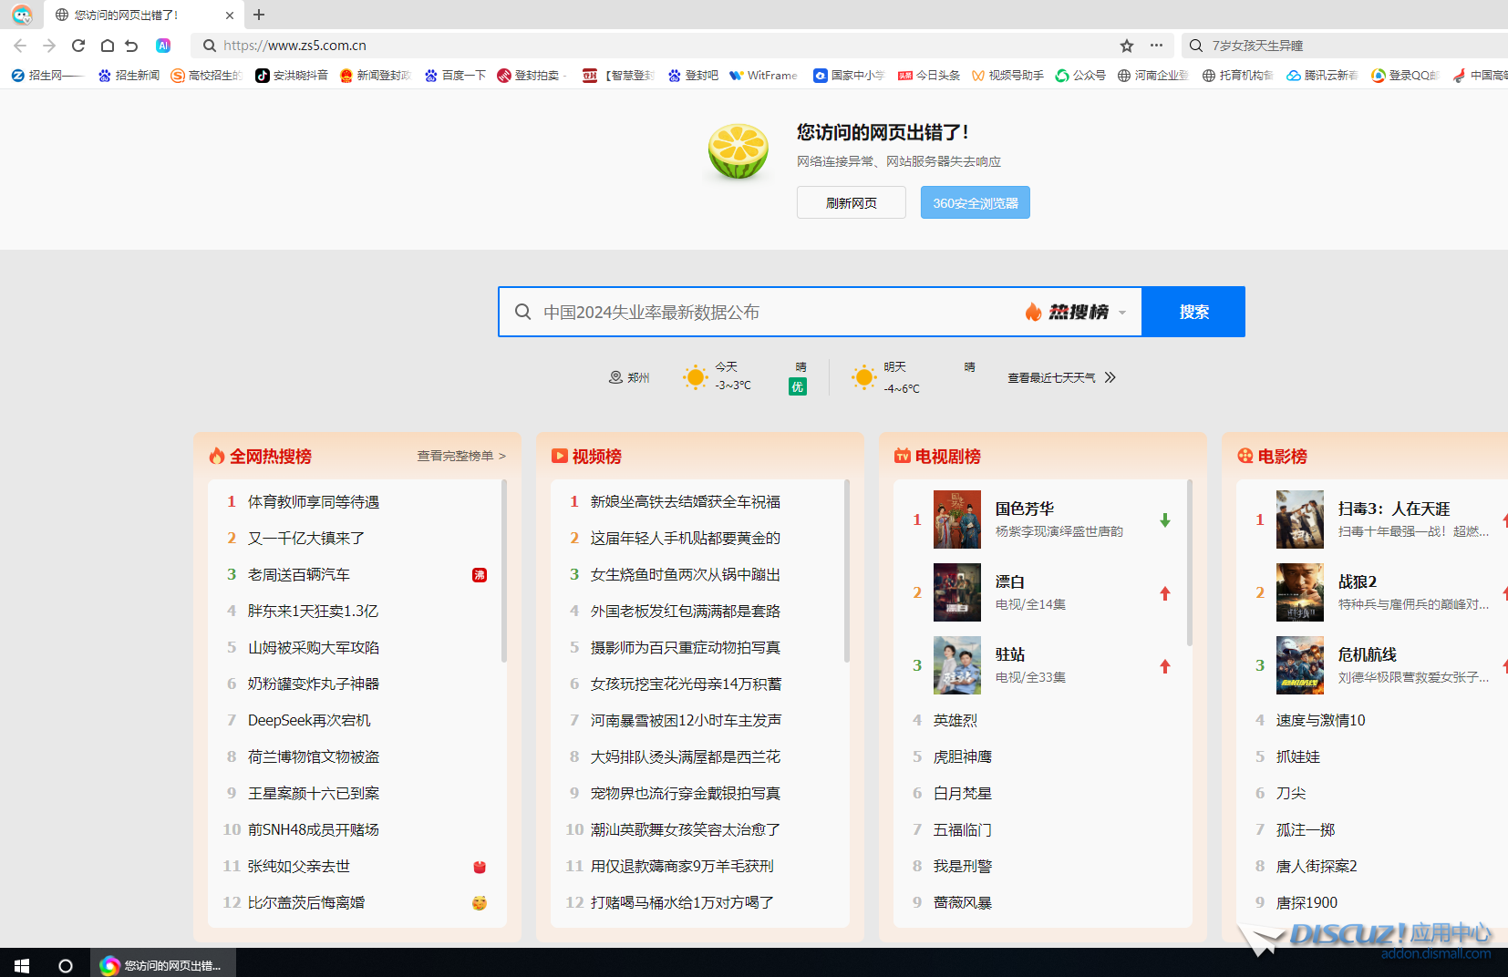Viewport: 1508px width, 977px height.
Task: Open 查看完整榜单 link
Action: [x=461, y=456]
